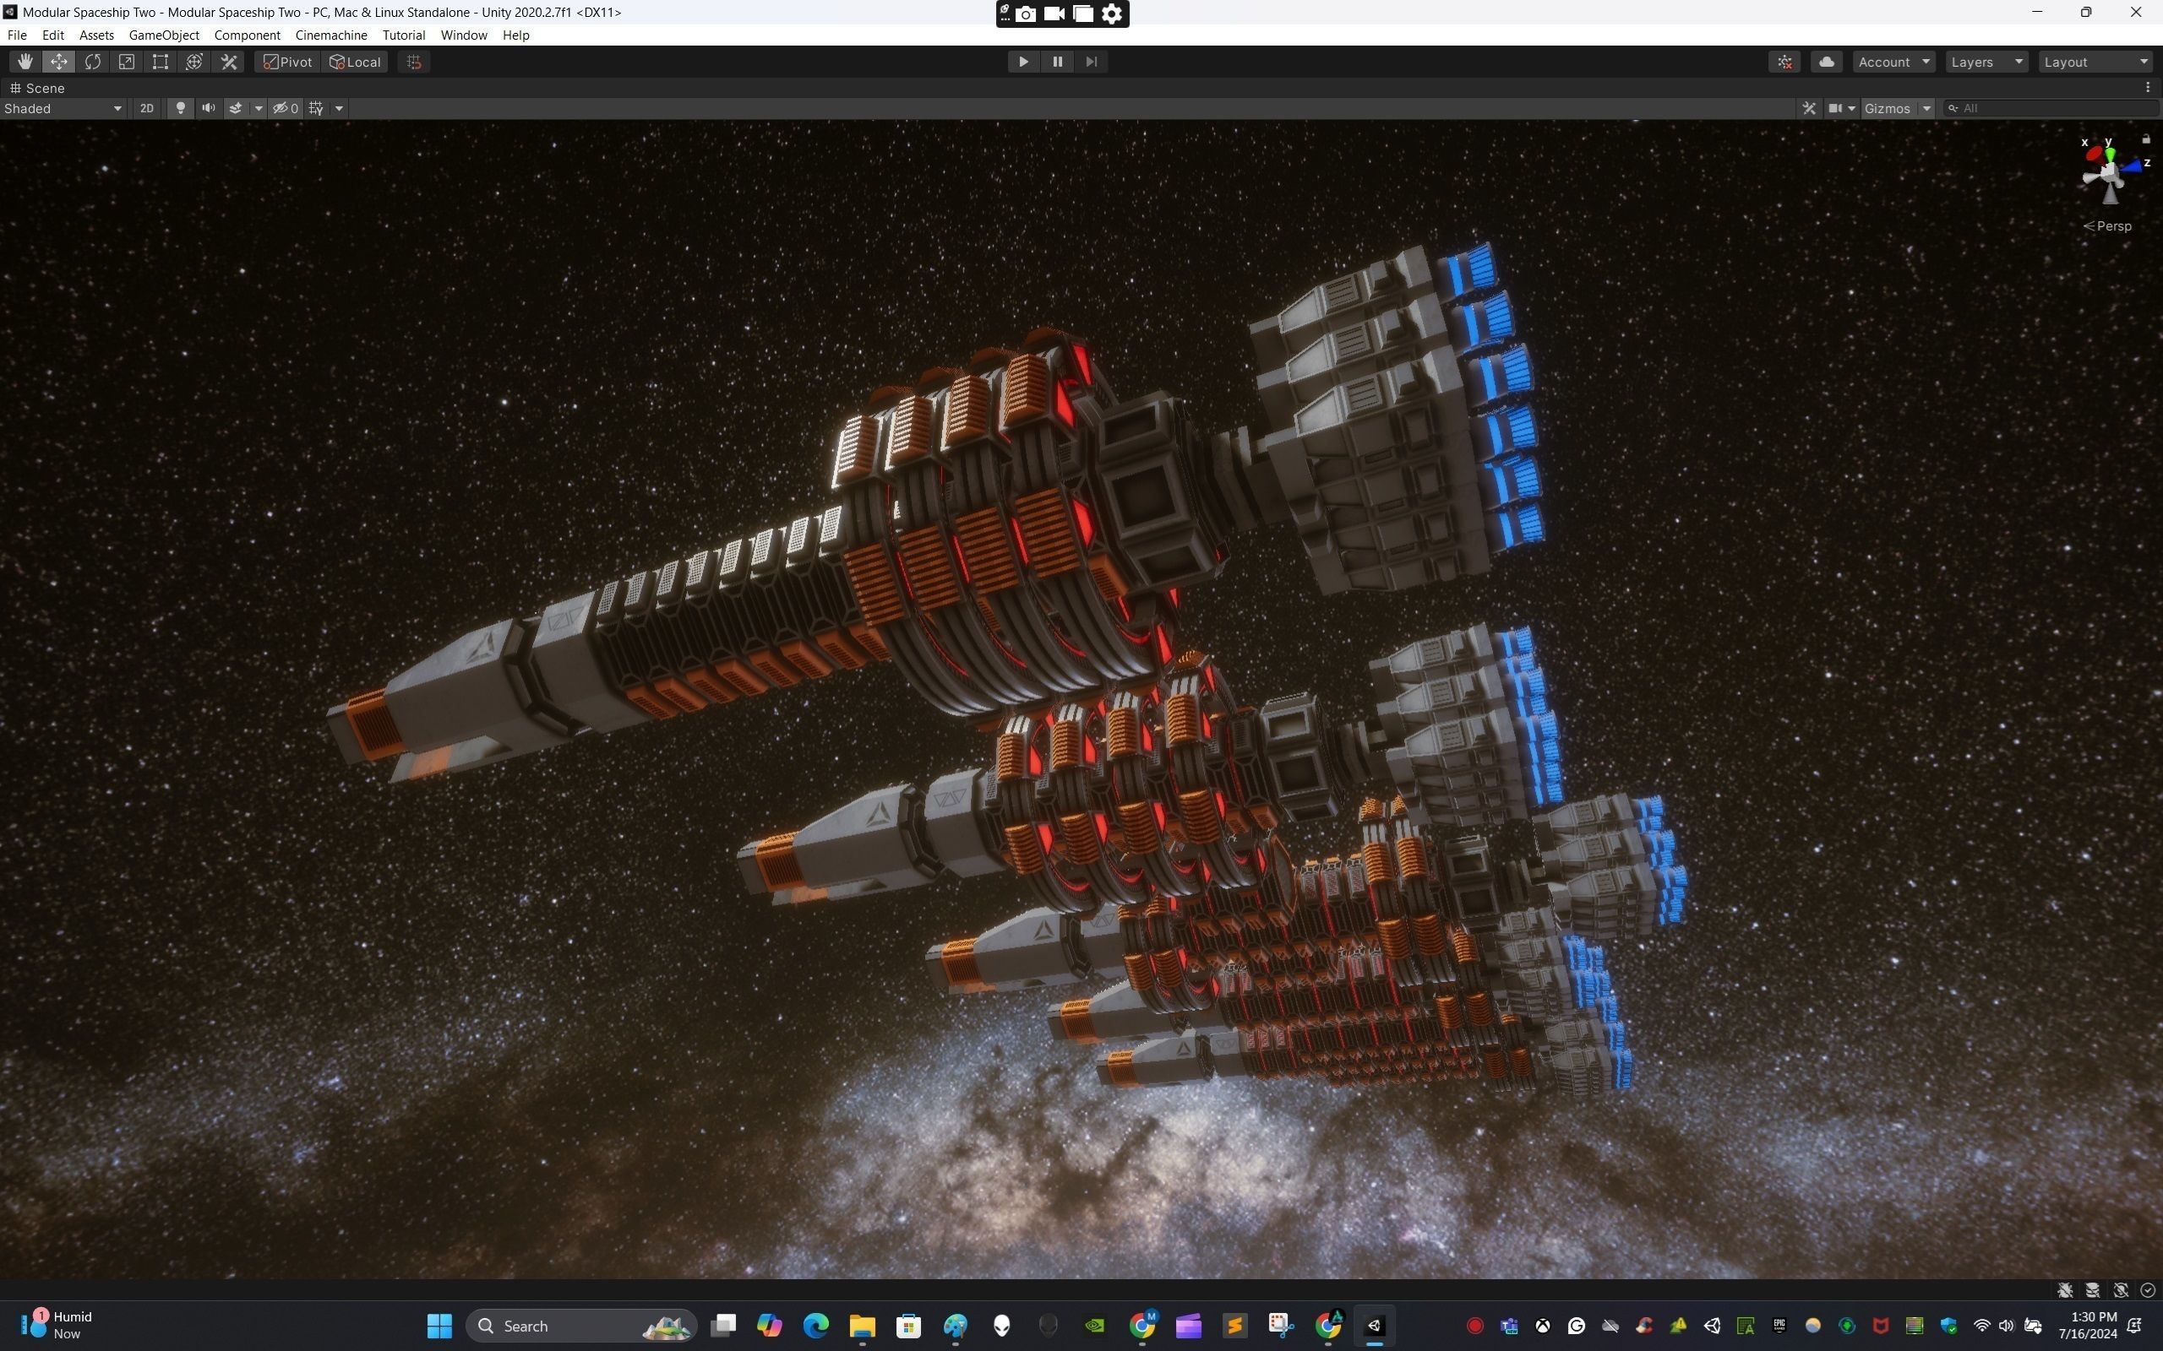Click the screenshot camera icon in overlay
Viewport: 2163px width, 1351px height.
point(1025,14)
